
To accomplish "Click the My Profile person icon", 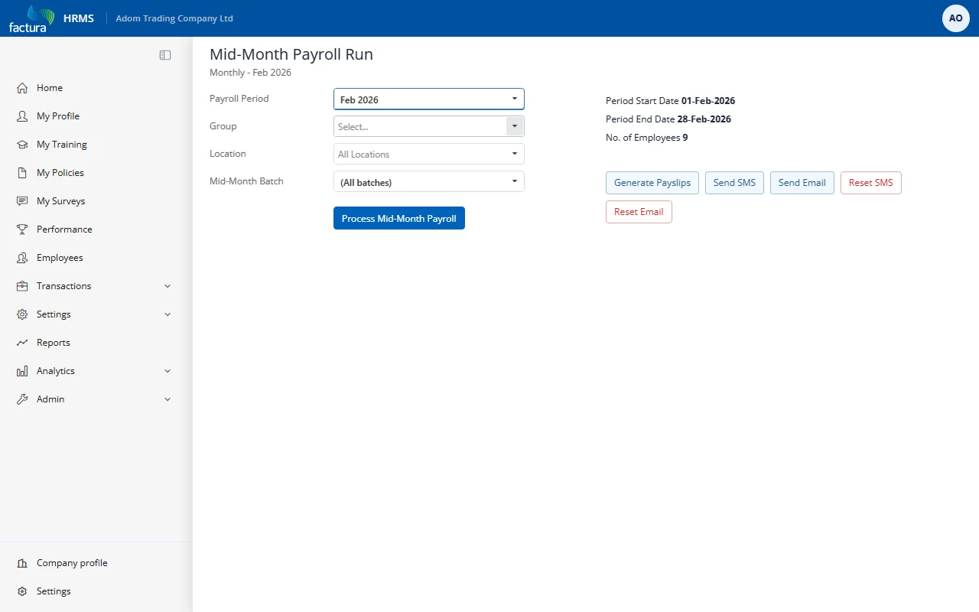I will [x=22, y=116].
